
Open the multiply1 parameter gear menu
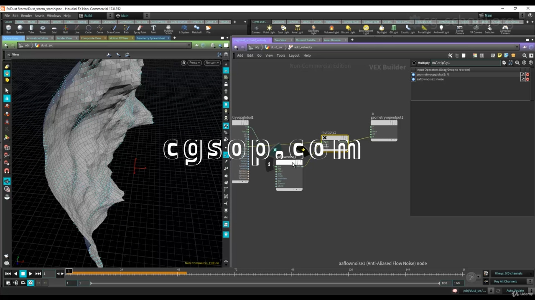point(504,63)
